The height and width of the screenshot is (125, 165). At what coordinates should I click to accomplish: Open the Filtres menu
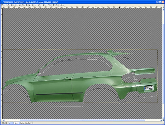click(x=50, y=5)
